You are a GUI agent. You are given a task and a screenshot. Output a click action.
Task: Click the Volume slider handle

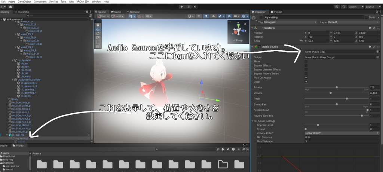(x=331, y=93)
